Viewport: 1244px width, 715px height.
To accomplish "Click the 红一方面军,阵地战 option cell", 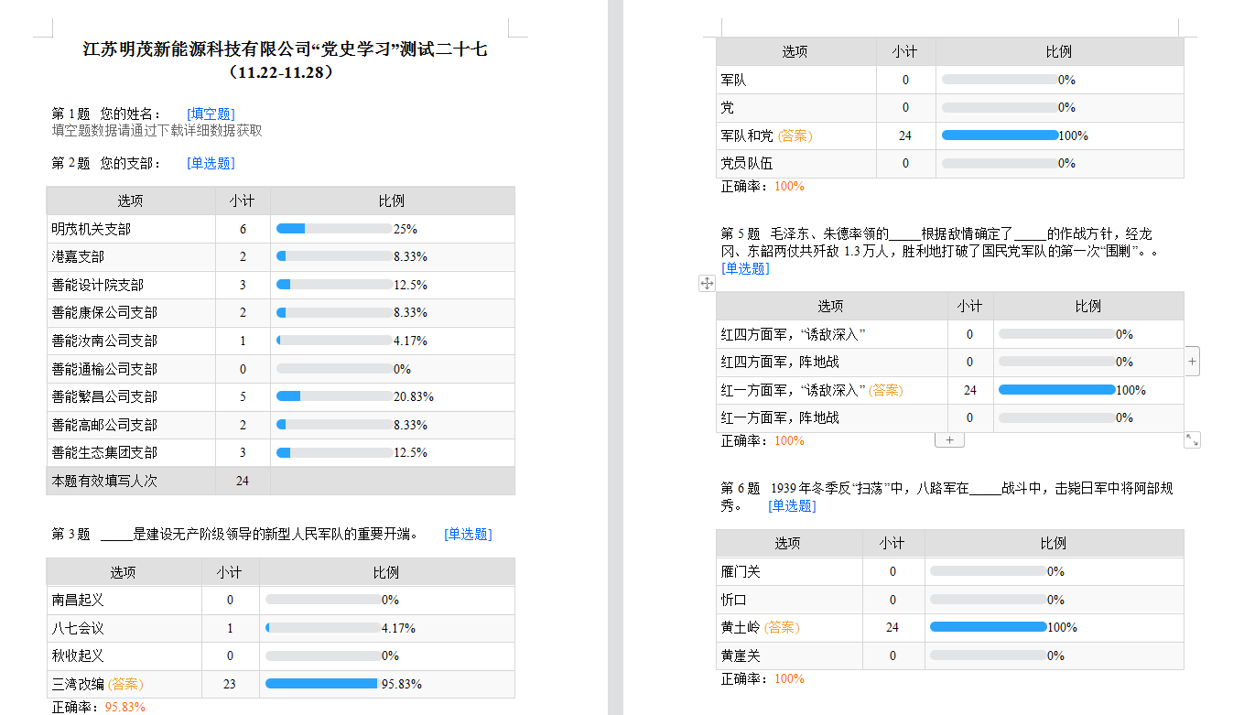I will click(x=830, y=418).
